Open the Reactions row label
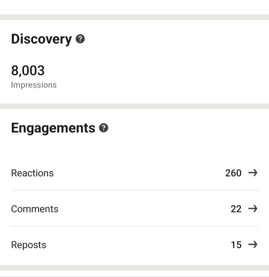This screenshot has height=277, width=269. 32,173
